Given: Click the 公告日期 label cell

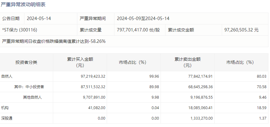Looking at the screenshot, I should [11, 18].
